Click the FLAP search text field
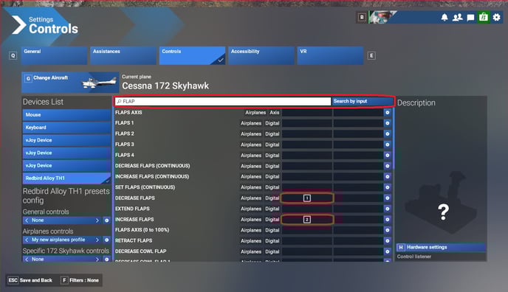 click(223, 102)
